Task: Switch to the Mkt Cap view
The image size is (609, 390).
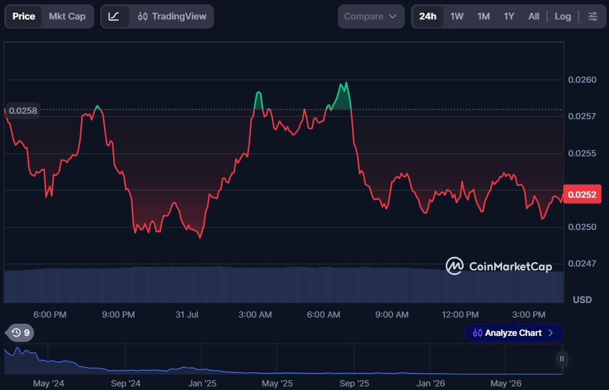Action: (x=67, y=16)
